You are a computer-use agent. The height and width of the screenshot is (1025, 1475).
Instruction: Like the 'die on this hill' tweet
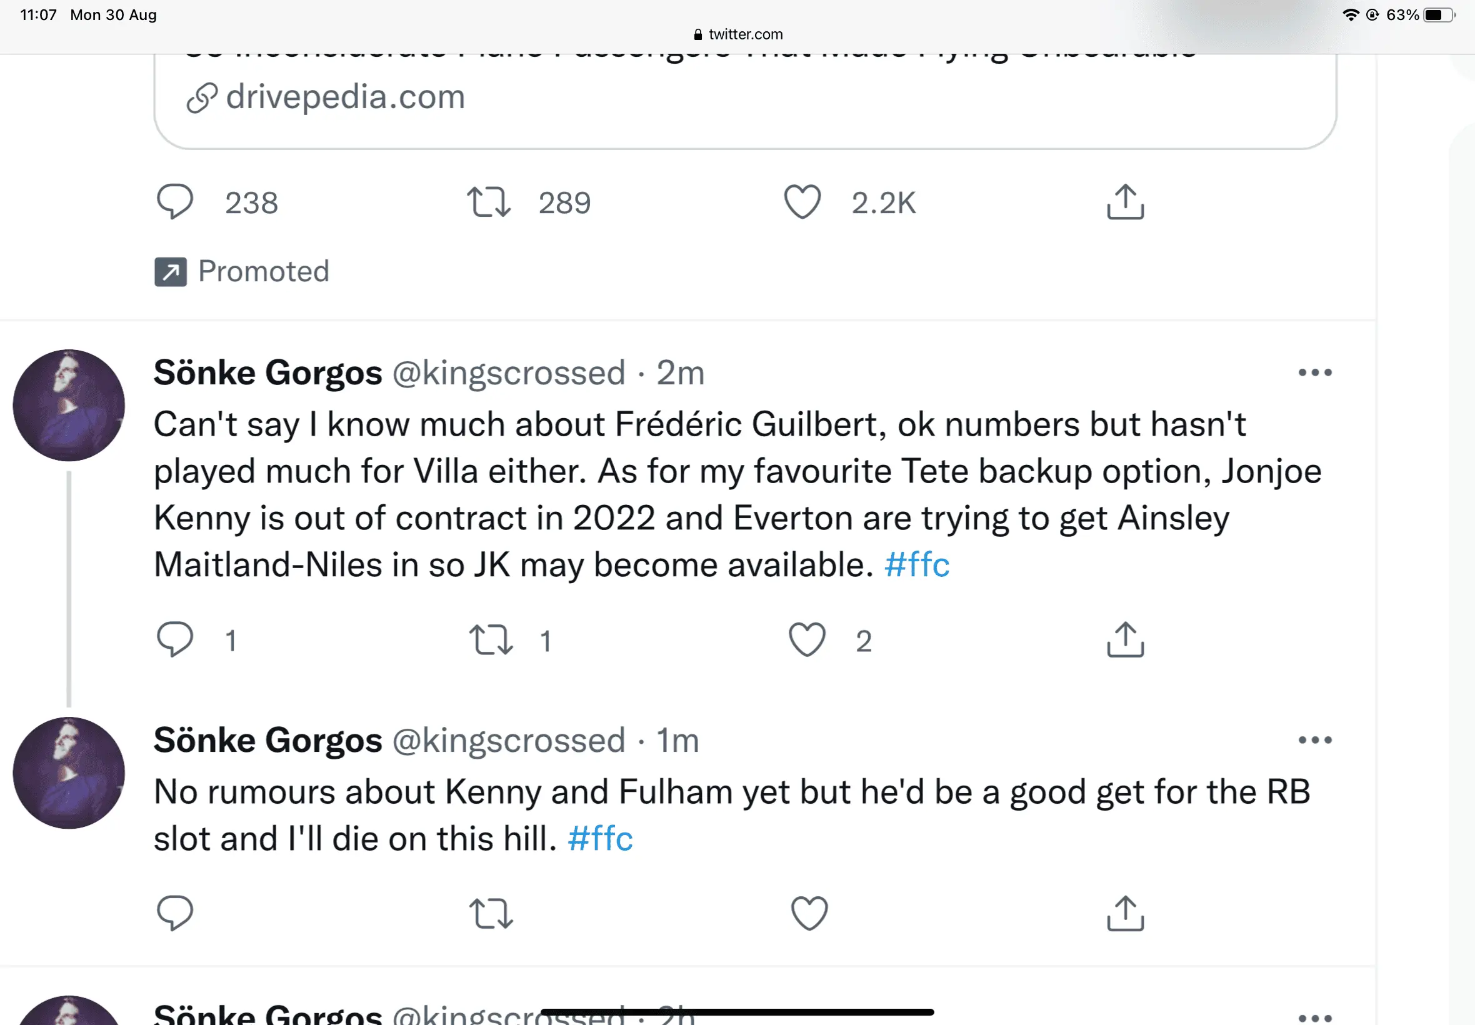(x=809, y=912)
